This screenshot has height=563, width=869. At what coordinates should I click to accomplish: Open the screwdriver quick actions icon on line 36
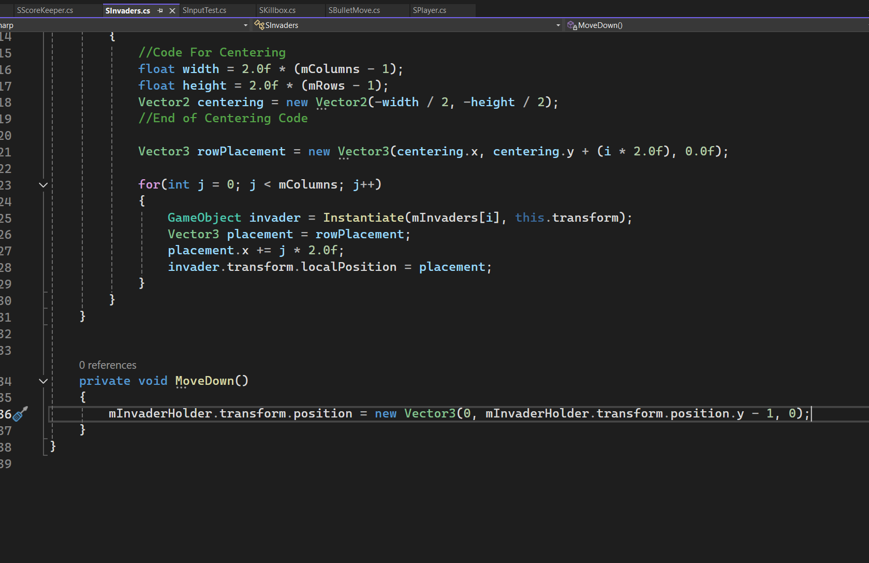coord(20,414)
